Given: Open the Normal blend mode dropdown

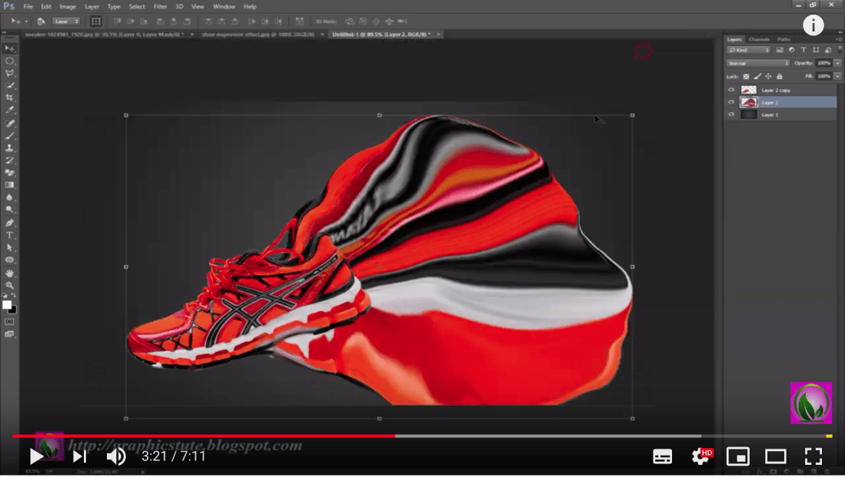Looking at the screenshot, I should click(758, 63).
